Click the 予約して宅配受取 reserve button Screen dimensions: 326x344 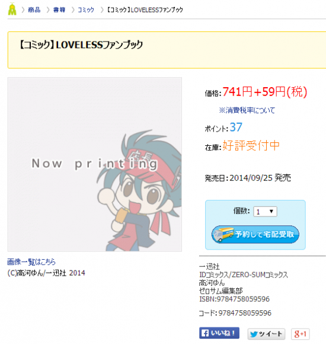pos(255,234)
